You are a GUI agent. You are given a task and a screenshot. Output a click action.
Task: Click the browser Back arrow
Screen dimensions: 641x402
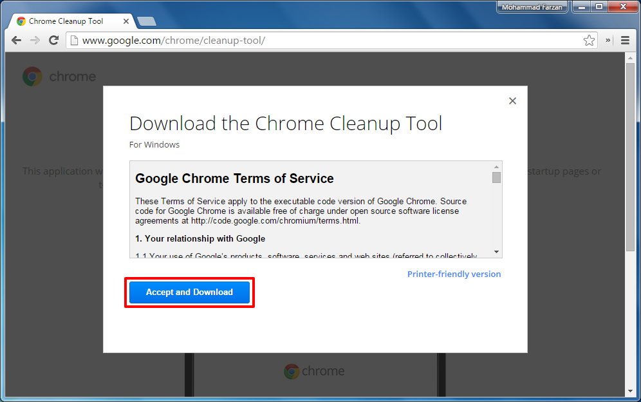click(x=16, y=40)
